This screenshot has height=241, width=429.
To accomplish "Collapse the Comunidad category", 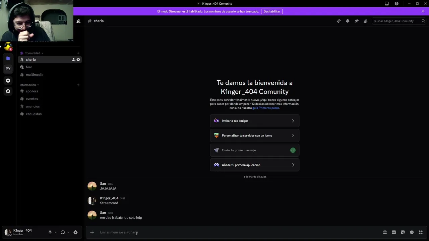I will pos(32,53).
